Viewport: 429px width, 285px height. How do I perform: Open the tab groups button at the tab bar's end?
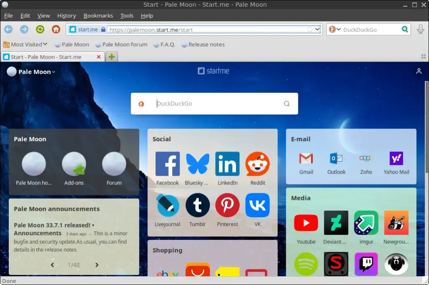[423, 56]
